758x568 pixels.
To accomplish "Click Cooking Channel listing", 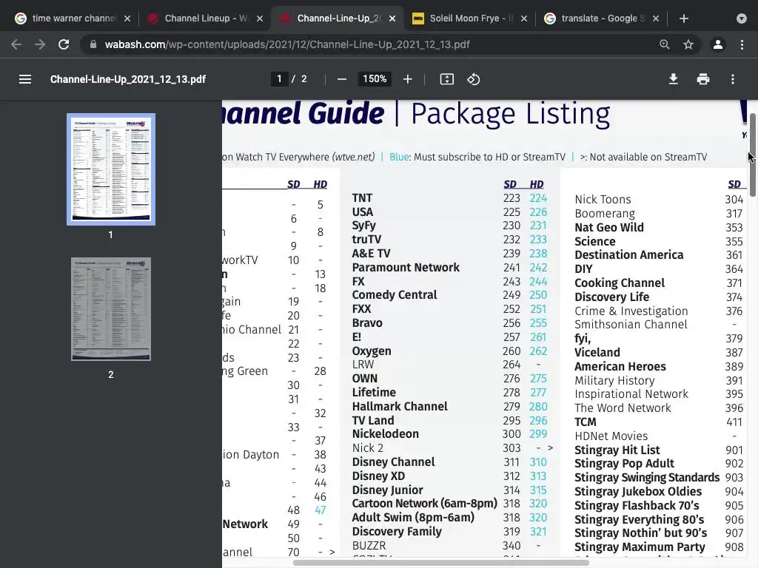I will 620,283.
